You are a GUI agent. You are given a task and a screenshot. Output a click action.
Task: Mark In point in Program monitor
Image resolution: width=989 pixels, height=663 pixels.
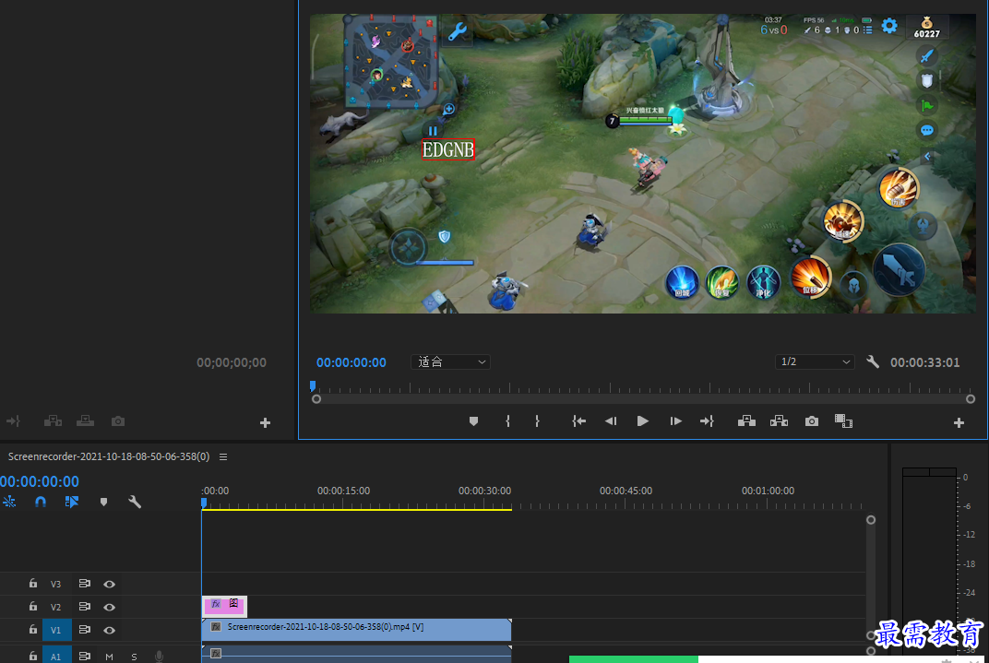[x=507, y=421]
